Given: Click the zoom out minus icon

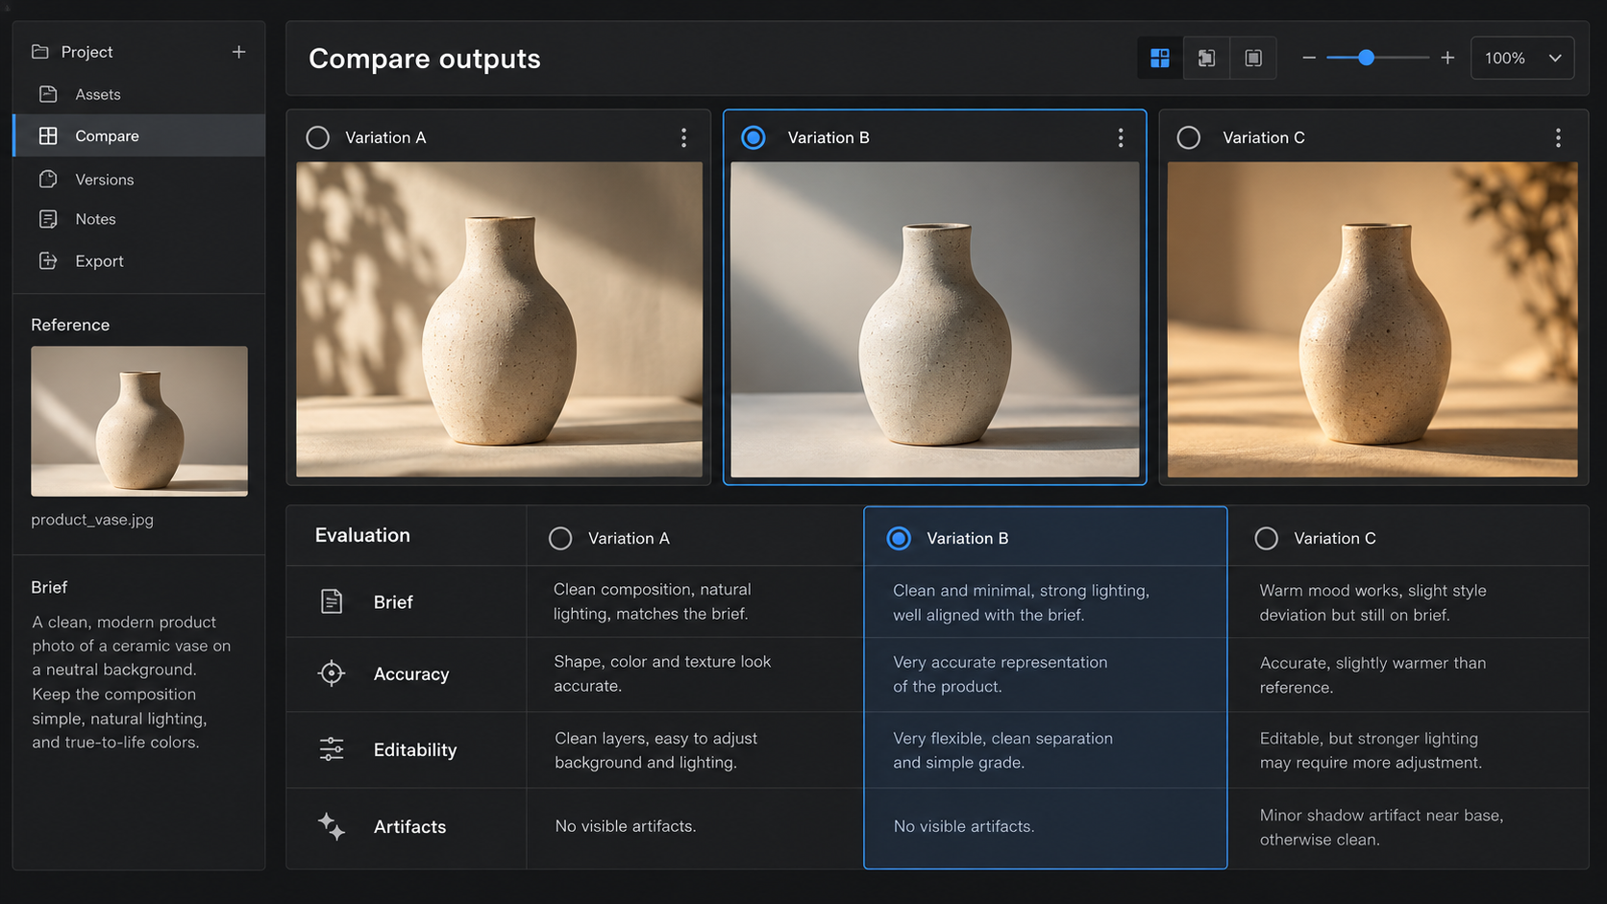Looking at the screenshot, I should coord(1309,59).
